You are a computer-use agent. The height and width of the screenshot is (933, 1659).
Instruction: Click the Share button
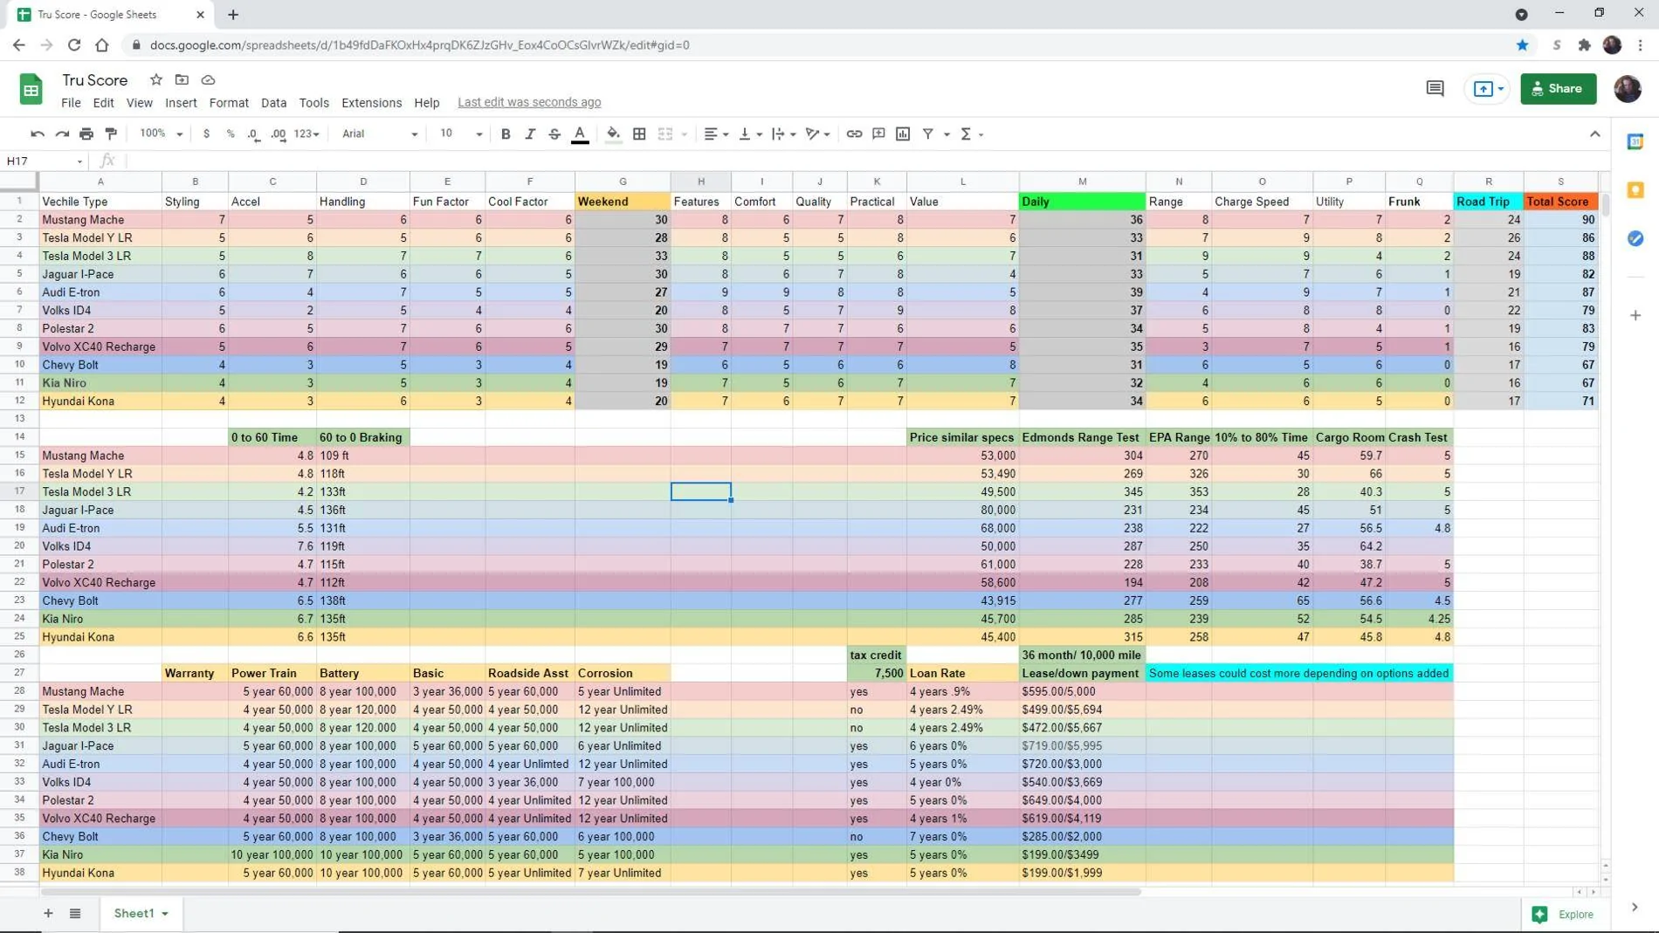pyautogui.click(x=1558, y=88)
